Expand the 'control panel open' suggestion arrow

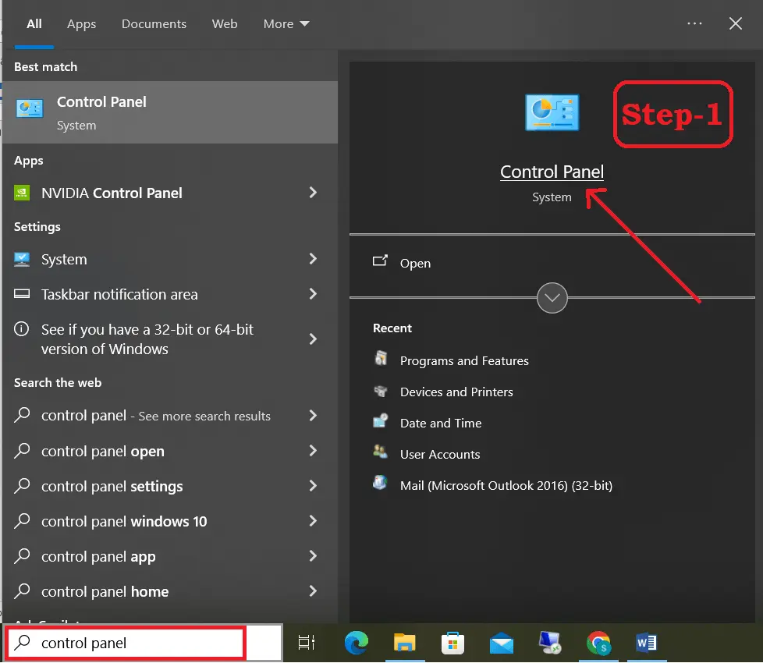313,451
